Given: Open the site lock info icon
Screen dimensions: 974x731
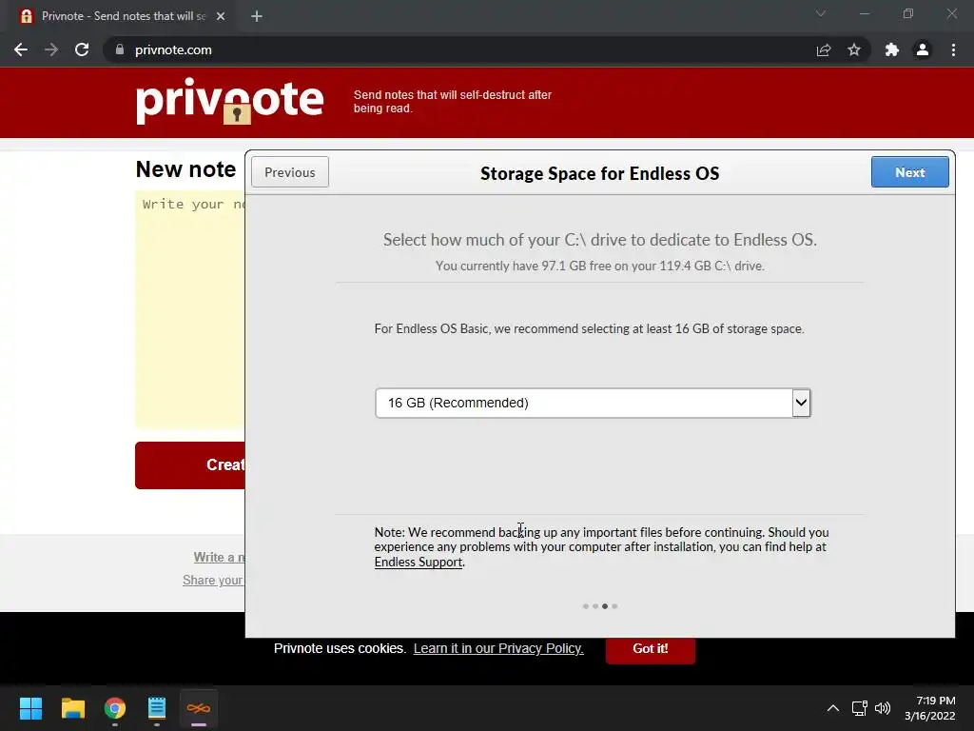Looking at the screenshot, I should click(x=120, y=49).
